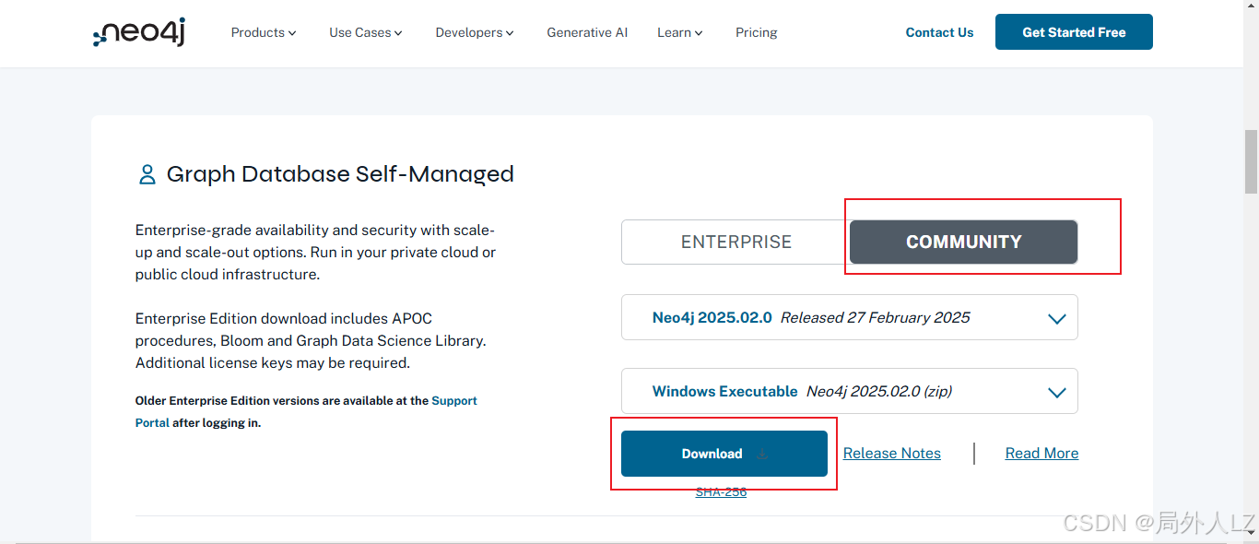Image resolution: width=1259 pixels, height=544 pixels.
Task: Click the 'Additional license keys may be required.' text
Action: pyautogui.click(x=273, y=363)
